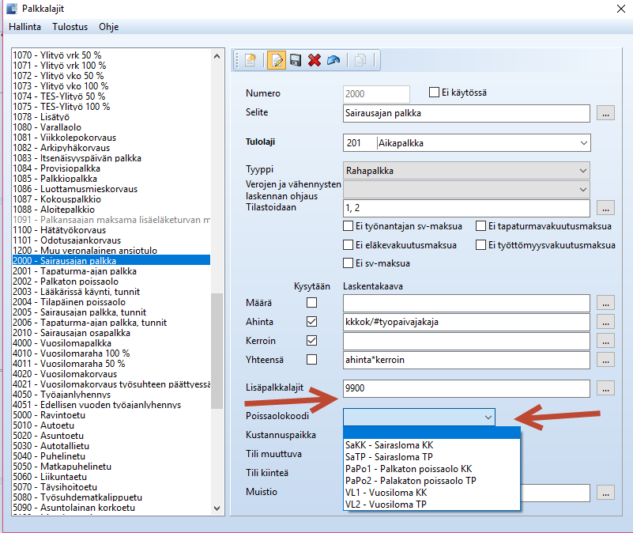The height and width of the screenshot is (533, 633).
Task: Open the Tulostus menu
Action: pyautogui.click(x=70, y=27)
